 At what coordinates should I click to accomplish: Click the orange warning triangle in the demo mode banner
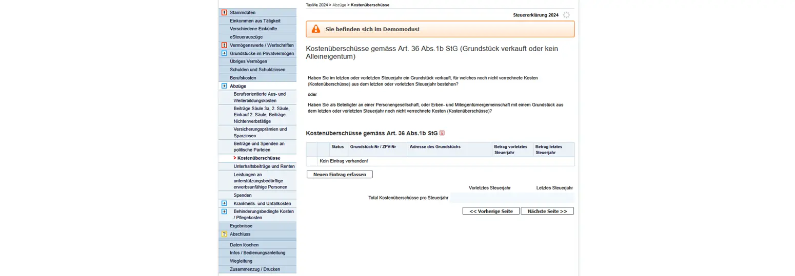316,29
